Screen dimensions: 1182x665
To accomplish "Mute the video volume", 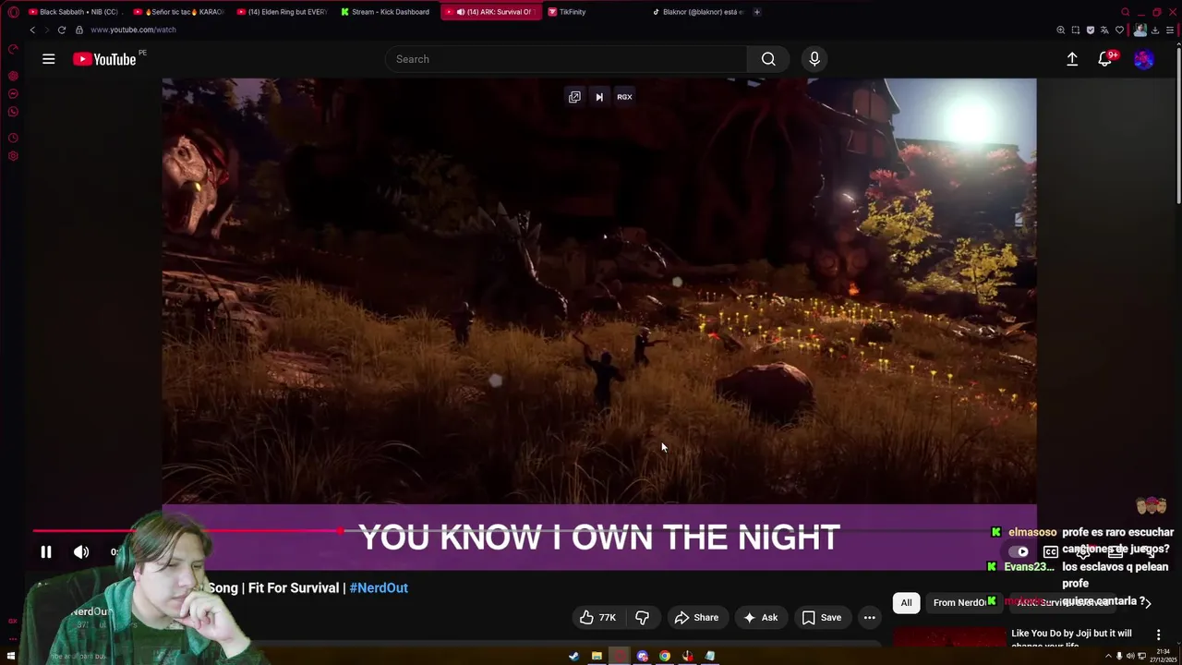I will click(x=81, y=552).
